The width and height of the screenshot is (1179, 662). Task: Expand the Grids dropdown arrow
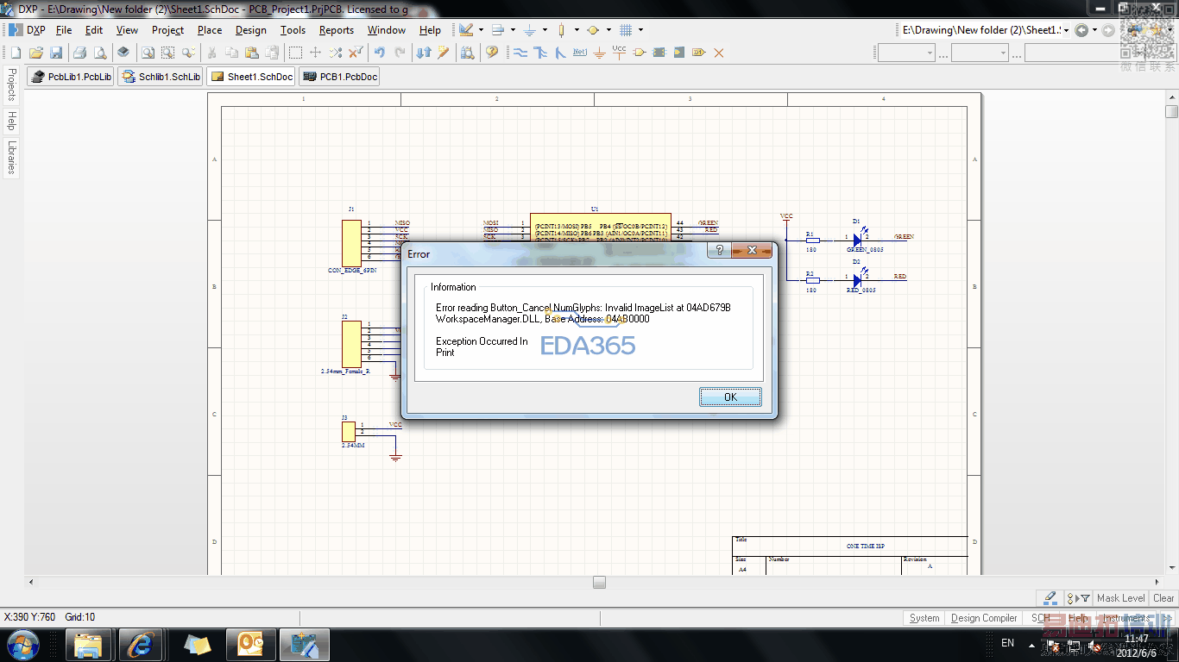(x=640, y=30)
